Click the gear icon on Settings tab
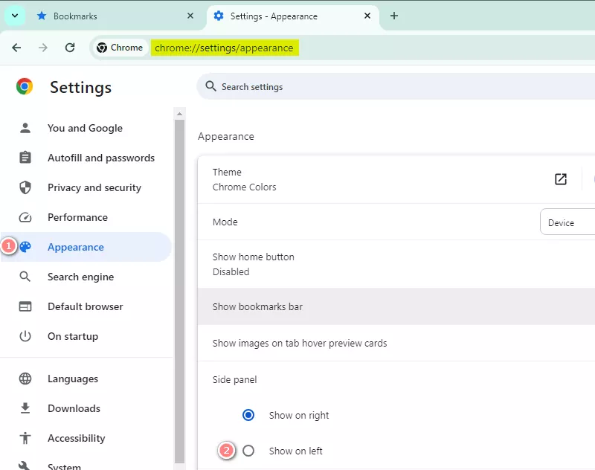Screen dimensions: 595x470 pyautogui.click(x=219, y=16)
